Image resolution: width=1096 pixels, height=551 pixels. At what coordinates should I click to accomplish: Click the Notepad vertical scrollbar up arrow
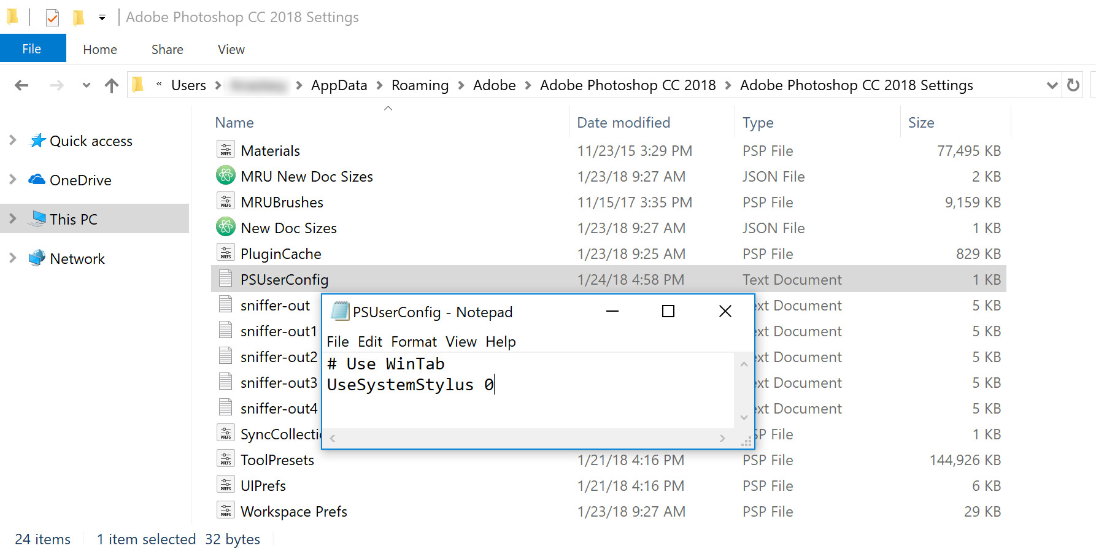[x=743, y=364]
